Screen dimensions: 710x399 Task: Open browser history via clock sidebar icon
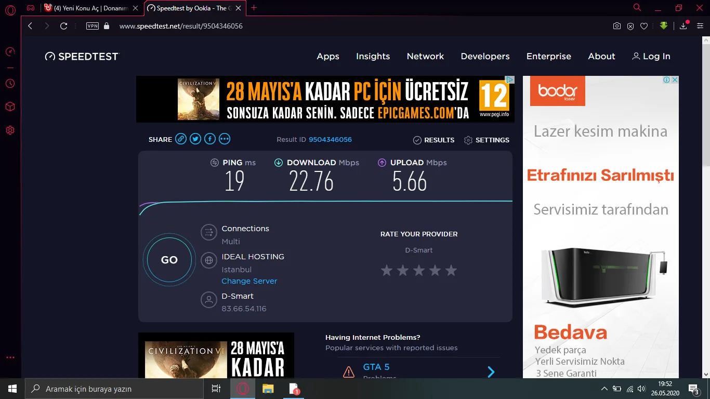point(10,83)
